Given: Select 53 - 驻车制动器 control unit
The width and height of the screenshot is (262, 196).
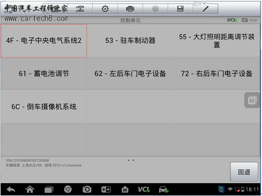Looking at the screenshot, I should tap(130, 41).
